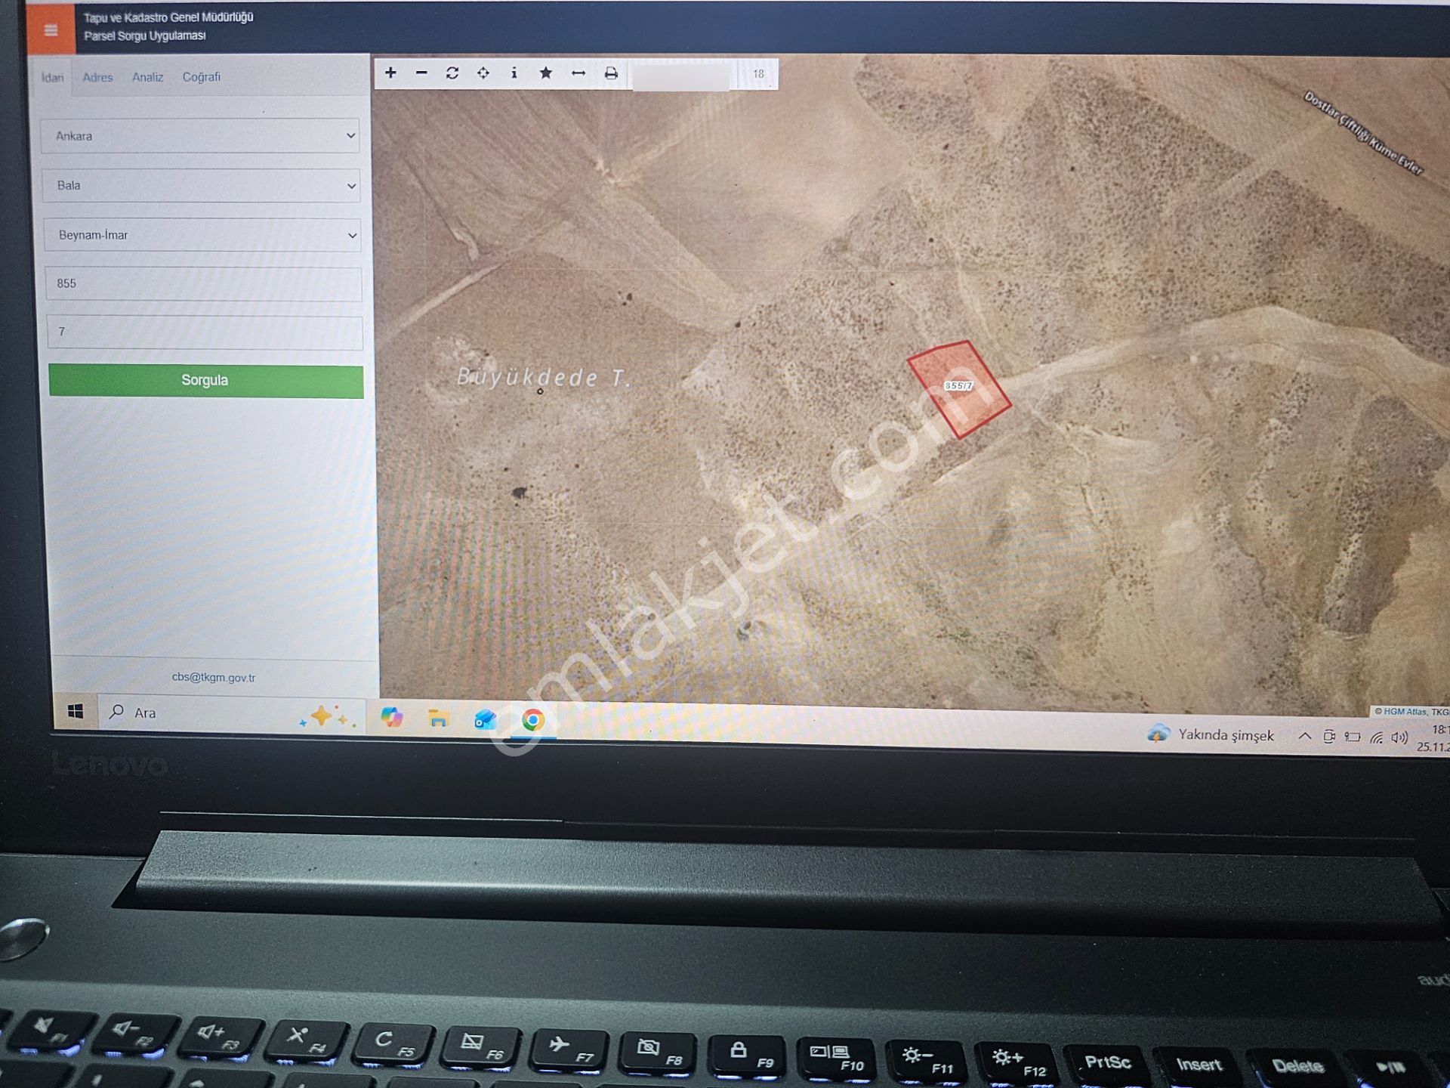Open the orange hamburger menu

coord(51,29)
